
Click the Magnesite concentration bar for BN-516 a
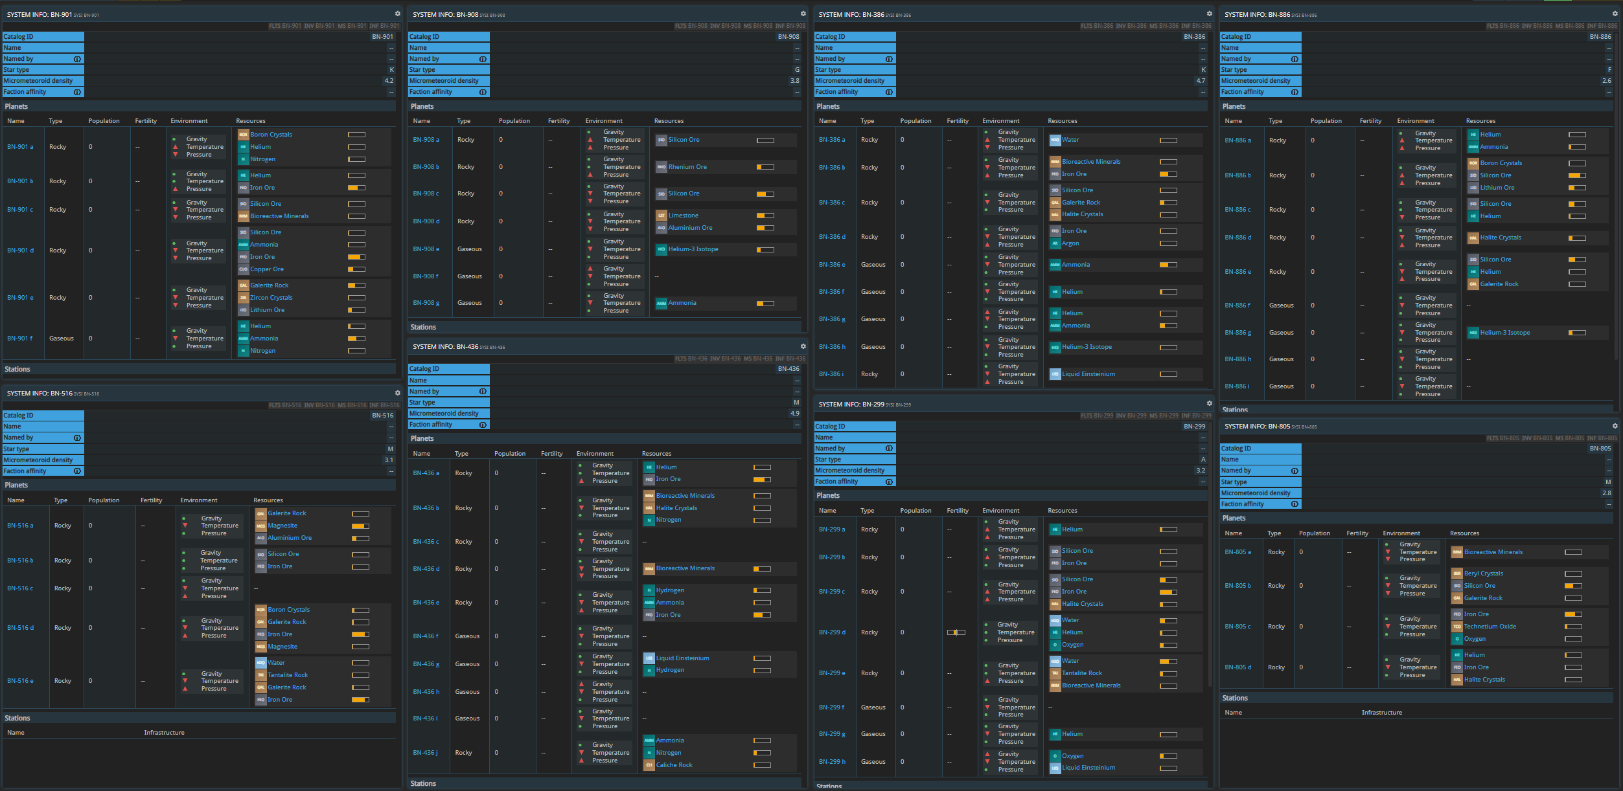pos(360,526)
